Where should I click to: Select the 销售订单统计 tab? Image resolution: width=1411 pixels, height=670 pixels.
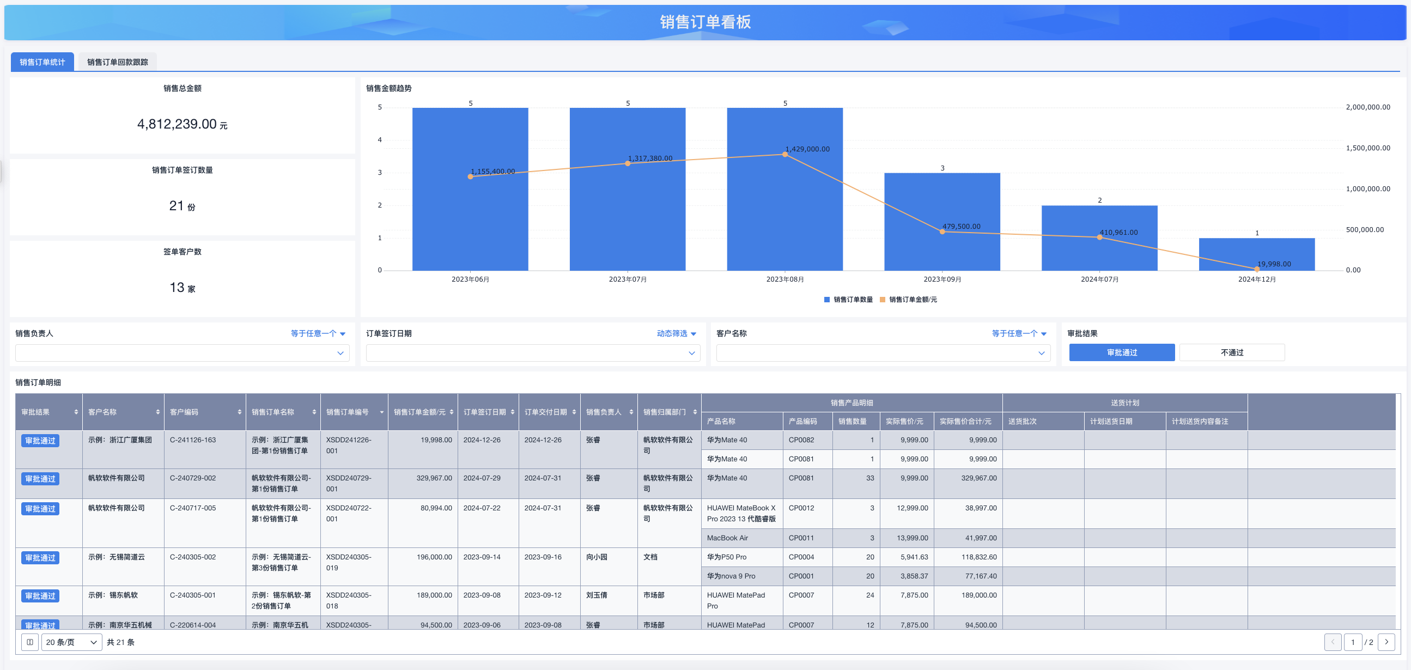[x=42, y=62]
